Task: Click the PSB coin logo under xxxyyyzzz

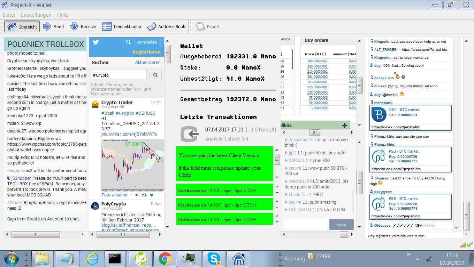Action: pyautogui.click(x=378, y=204)
